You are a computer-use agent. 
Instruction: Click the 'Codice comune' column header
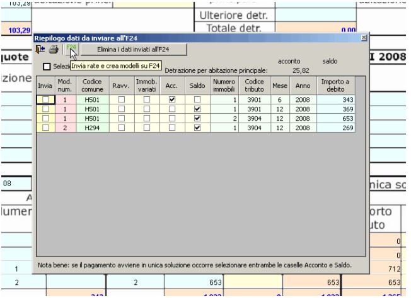(x=92, y=86)
